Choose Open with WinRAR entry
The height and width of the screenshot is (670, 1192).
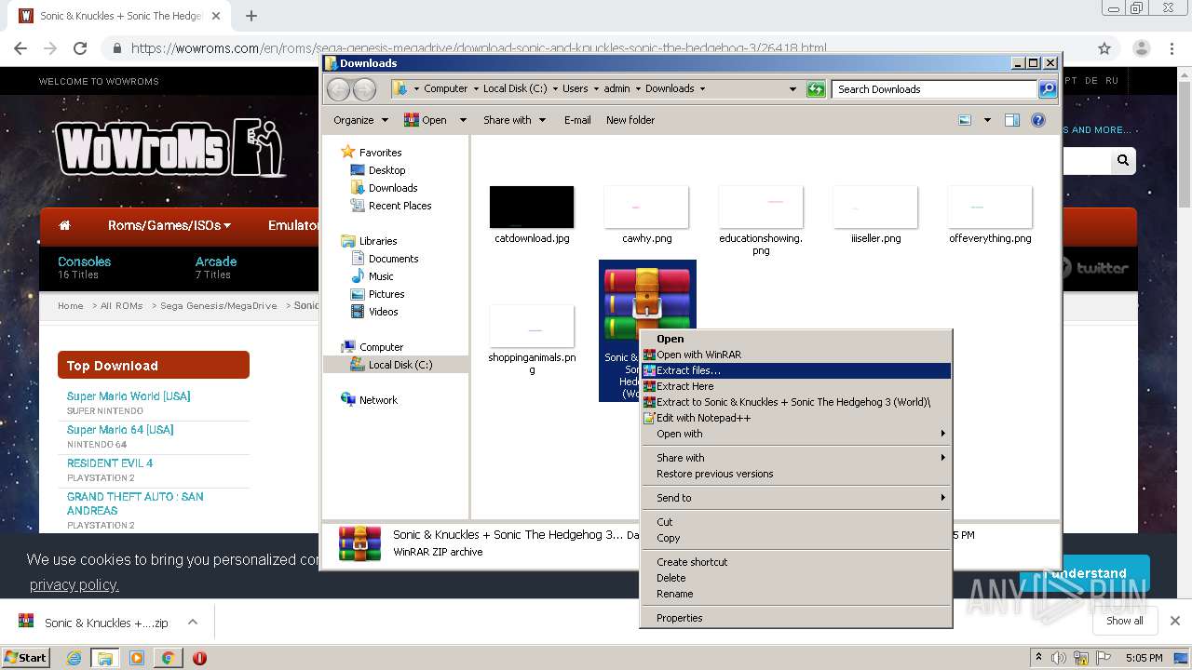click(x=796, y=355)
